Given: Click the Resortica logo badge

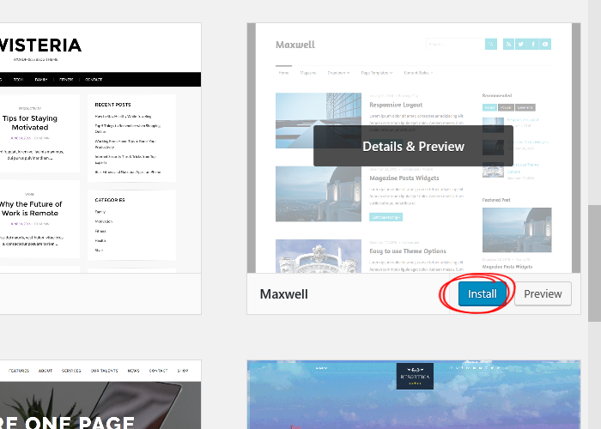Looking at the screenshot, I should (415, 376).
